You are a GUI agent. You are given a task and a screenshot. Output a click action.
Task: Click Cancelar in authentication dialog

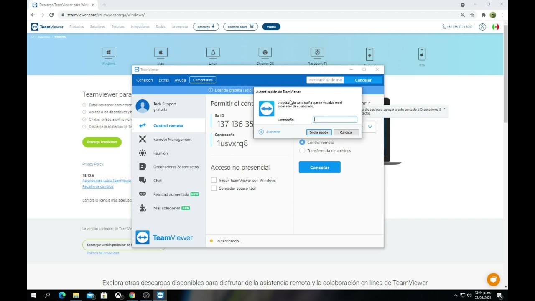(346, 132)
